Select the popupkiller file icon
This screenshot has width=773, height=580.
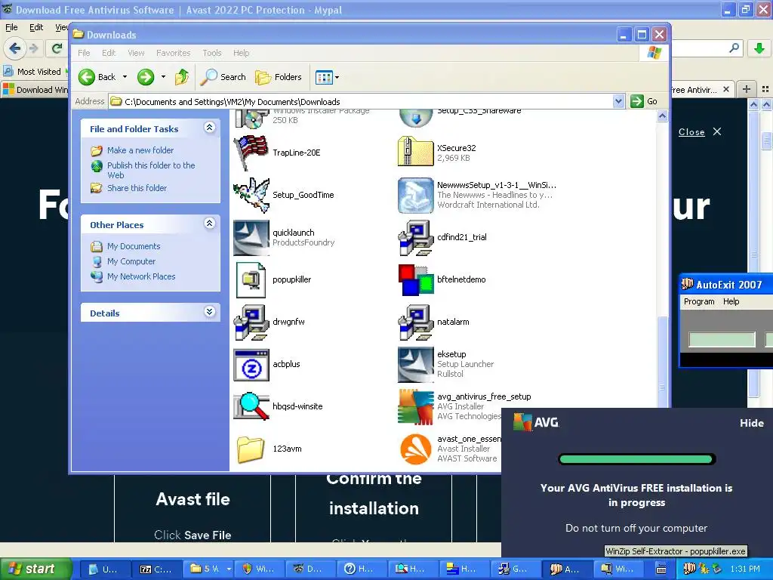[251, 280]
